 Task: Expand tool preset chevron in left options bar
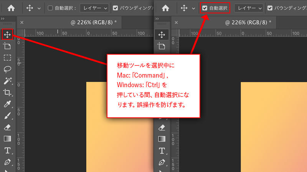[39, 8]
